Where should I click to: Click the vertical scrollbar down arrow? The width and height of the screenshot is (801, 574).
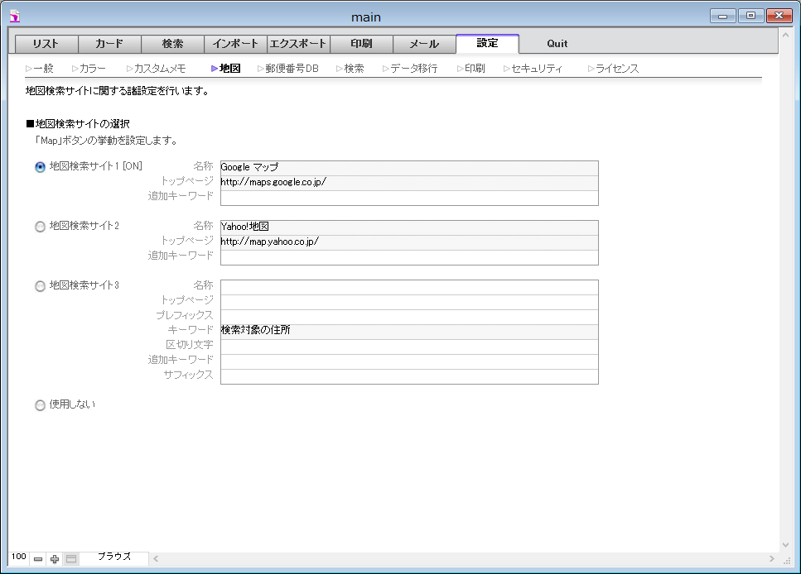click(x=786, y=545)
